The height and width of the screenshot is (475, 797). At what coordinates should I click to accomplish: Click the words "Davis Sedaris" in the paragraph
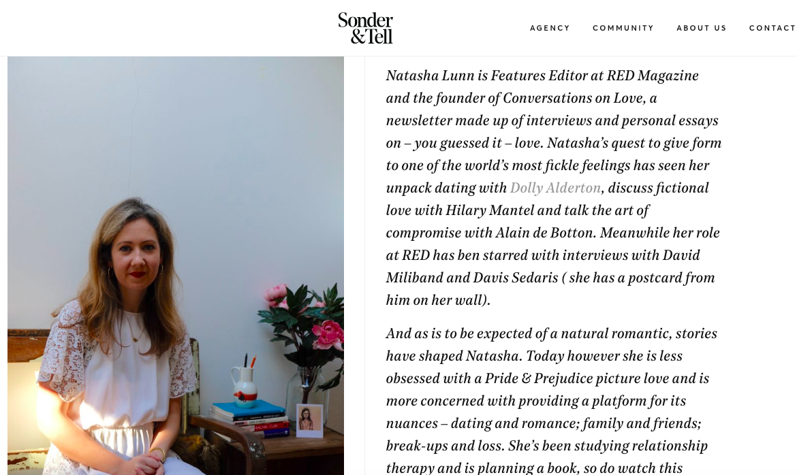pyautogui.click(x=516, y=278)
